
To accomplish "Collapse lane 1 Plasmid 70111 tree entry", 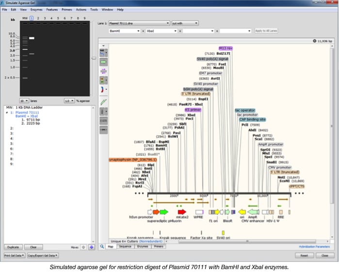I will (x=7, y=112).
